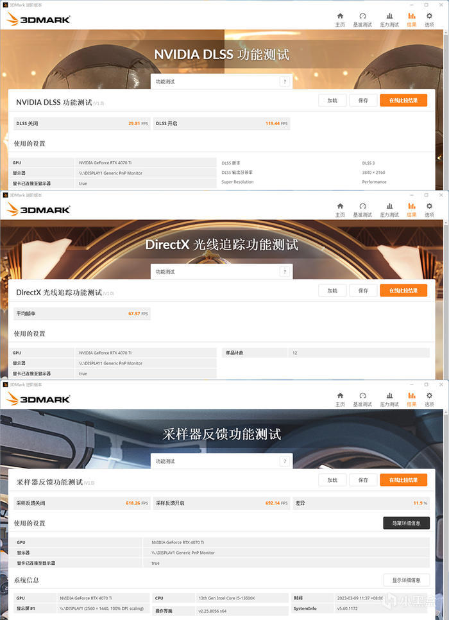The width and height of the screenshot is (449, 620).
Task: Click 操作界面 v2.25.8056 s64 value
Action: click(x=212, y=611)
